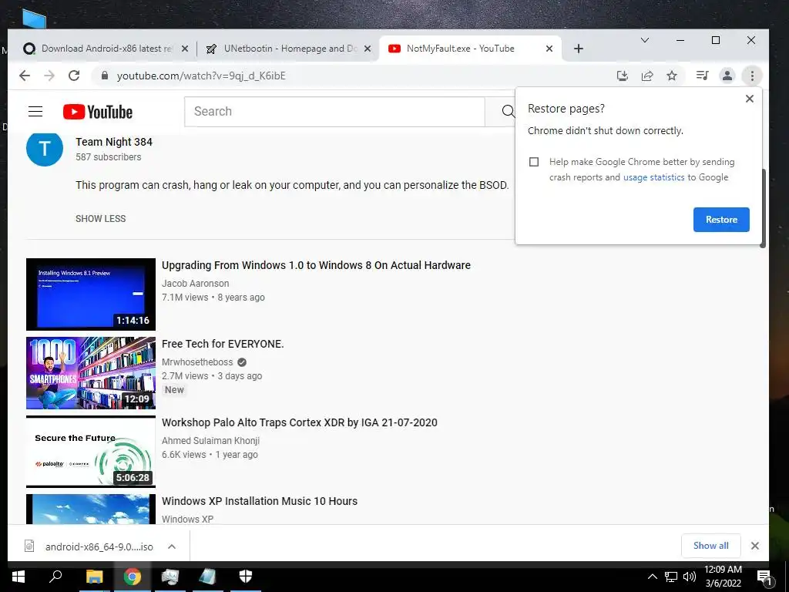Screen dimensions: 789x592
Task: Open Windows taskbar search
Action: pos(55,577)
